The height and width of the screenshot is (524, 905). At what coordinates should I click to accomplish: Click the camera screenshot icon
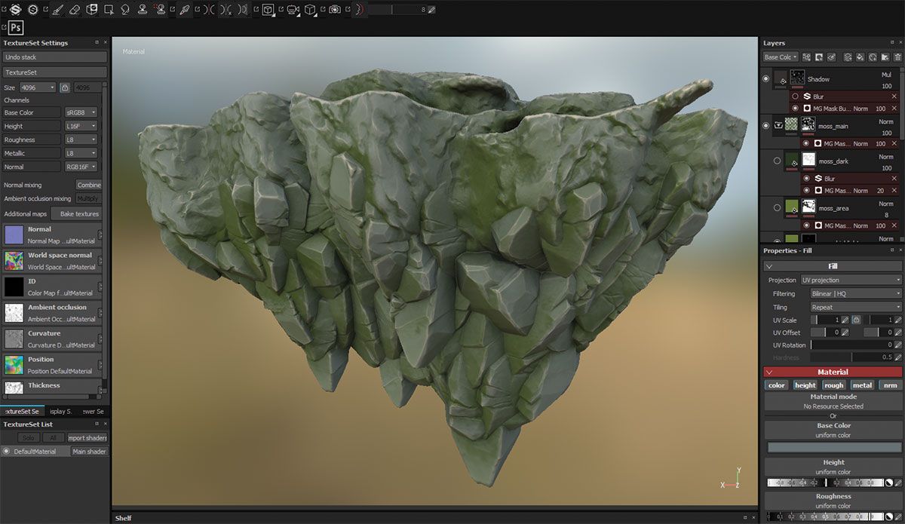(334, 10)
